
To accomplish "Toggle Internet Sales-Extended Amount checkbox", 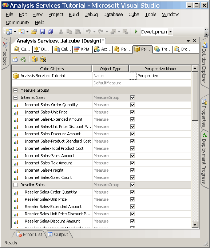I will [132, 119].
